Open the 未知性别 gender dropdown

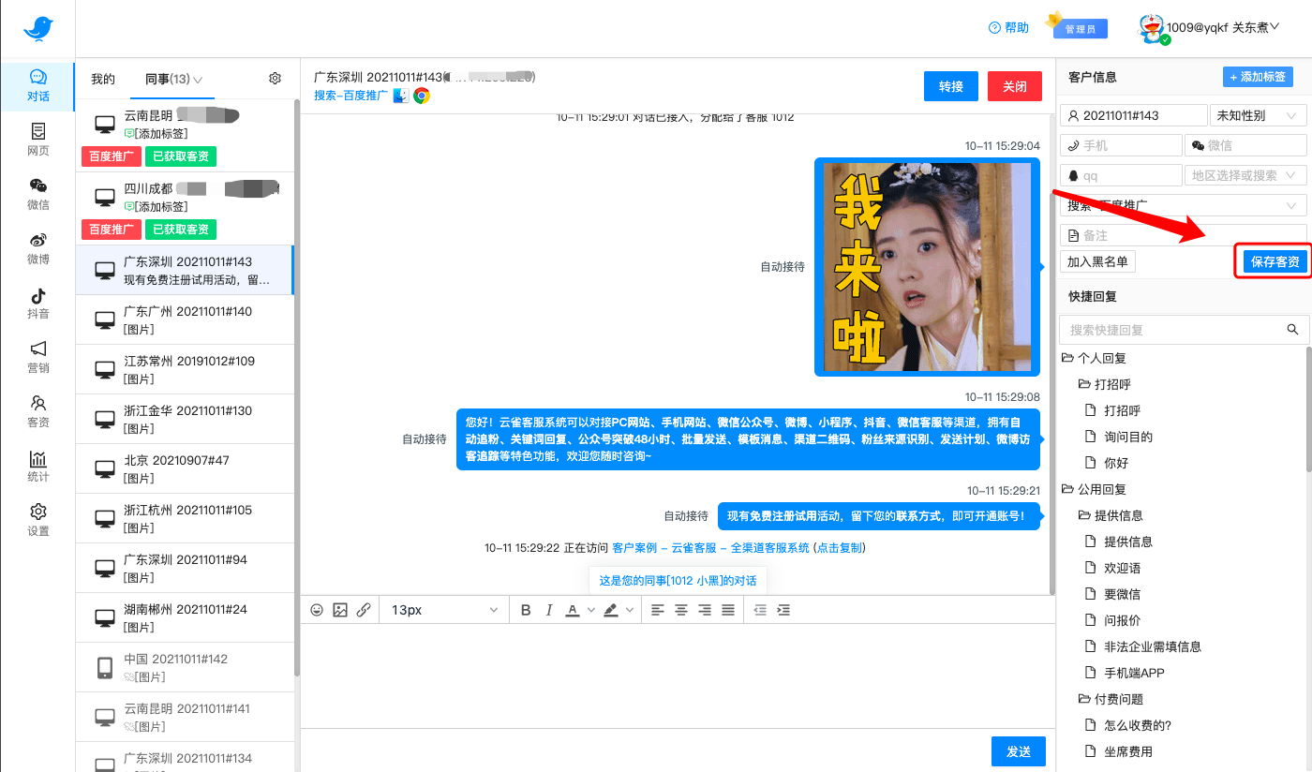pyautogui.click(x=1258, y=115)
